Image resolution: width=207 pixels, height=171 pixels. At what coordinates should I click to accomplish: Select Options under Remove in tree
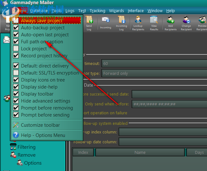(x=33, y=163)
